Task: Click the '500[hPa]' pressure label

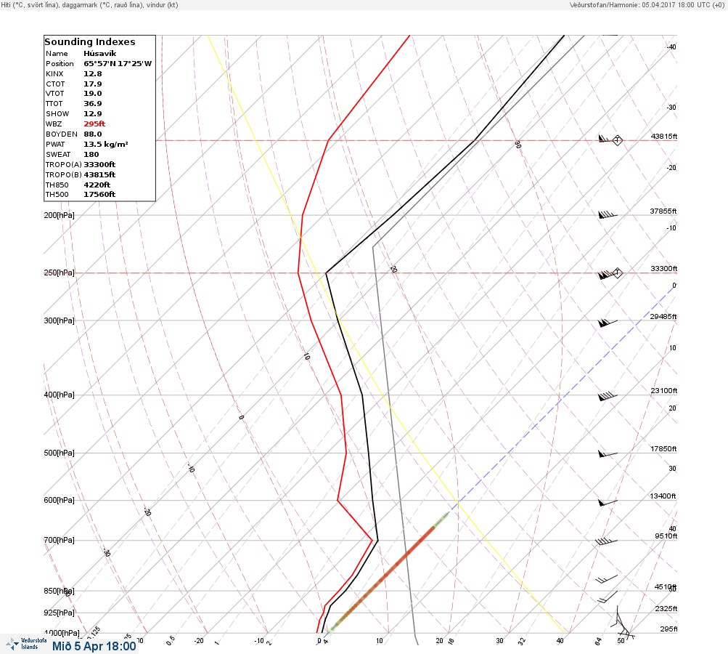Action: (x=59, y=453)
